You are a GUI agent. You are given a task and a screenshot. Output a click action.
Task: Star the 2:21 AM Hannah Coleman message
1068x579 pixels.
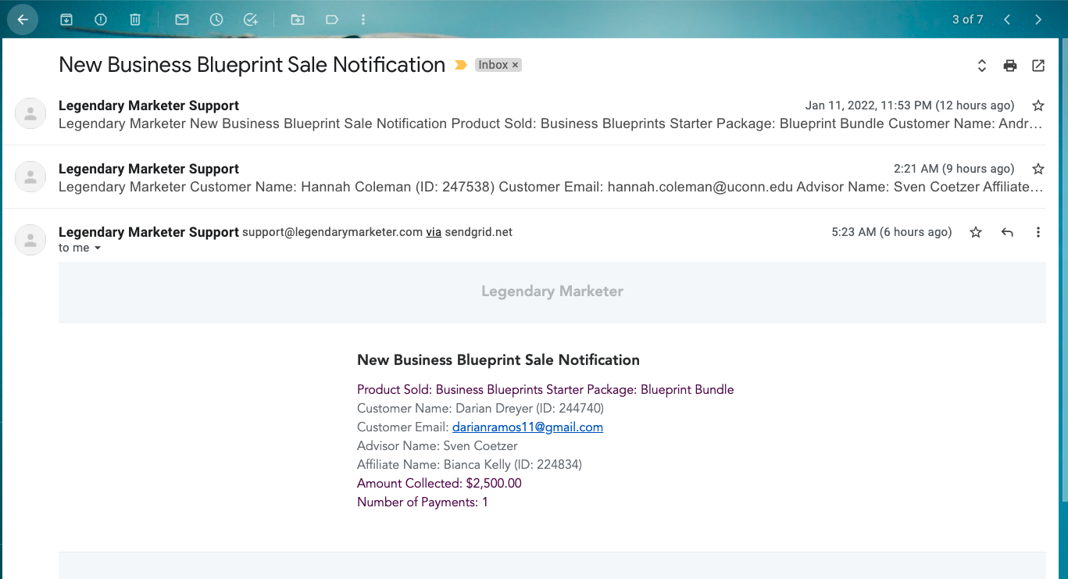coord(1038,168)
